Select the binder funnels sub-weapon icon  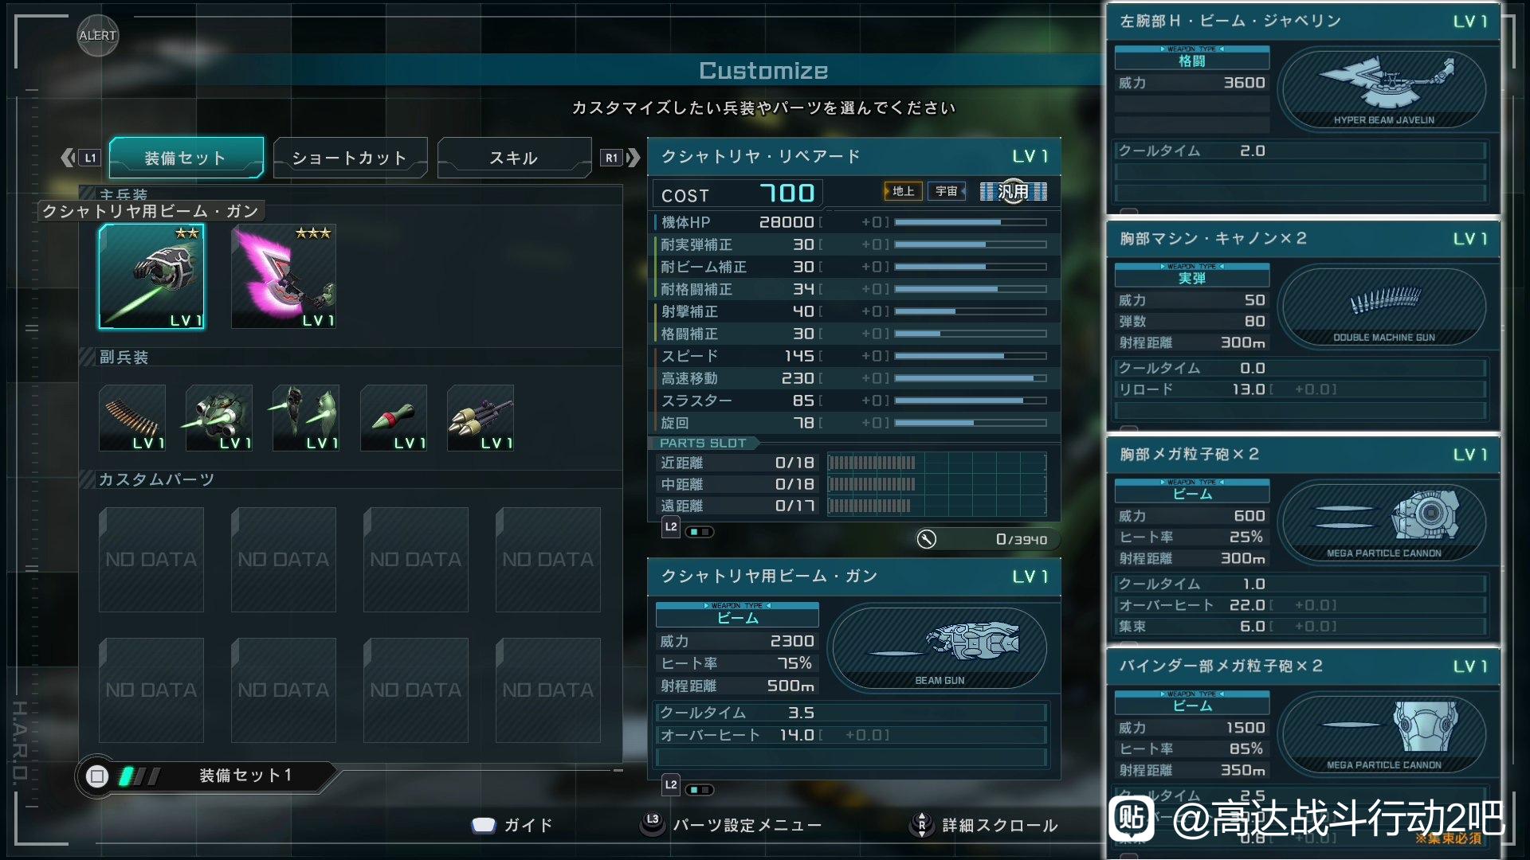(306, 418)
